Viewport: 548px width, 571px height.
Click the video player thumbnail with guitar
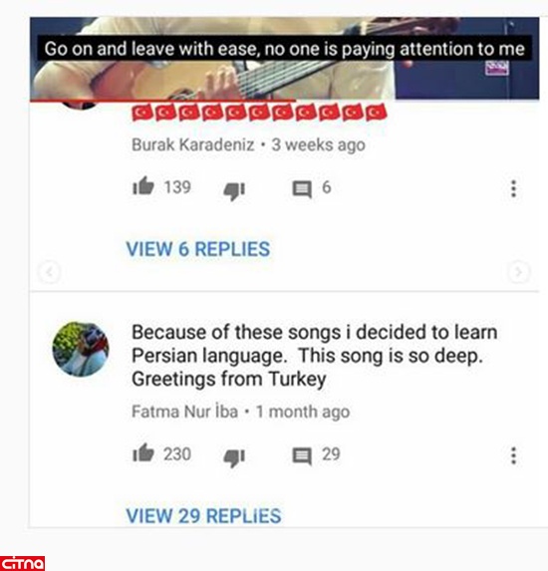(x=284, y=58)
